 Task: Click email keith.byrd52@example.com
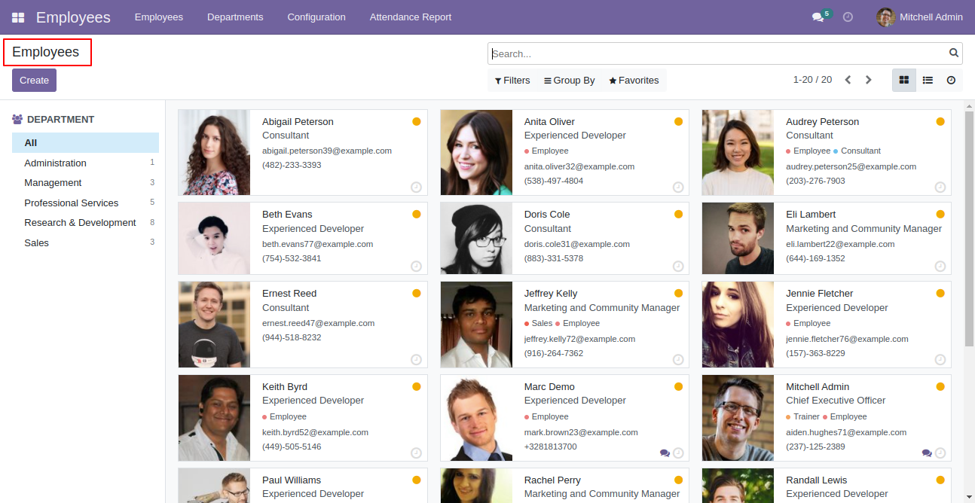(315, 432)
